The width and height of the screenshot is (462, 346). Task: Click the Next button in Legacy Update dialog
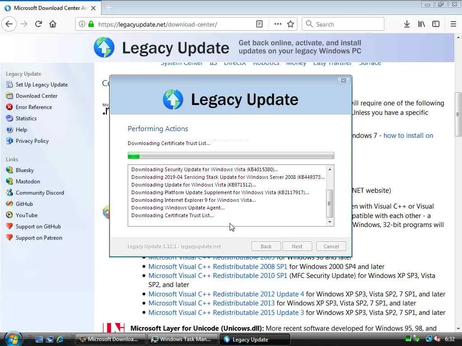[x=297, y=246]
